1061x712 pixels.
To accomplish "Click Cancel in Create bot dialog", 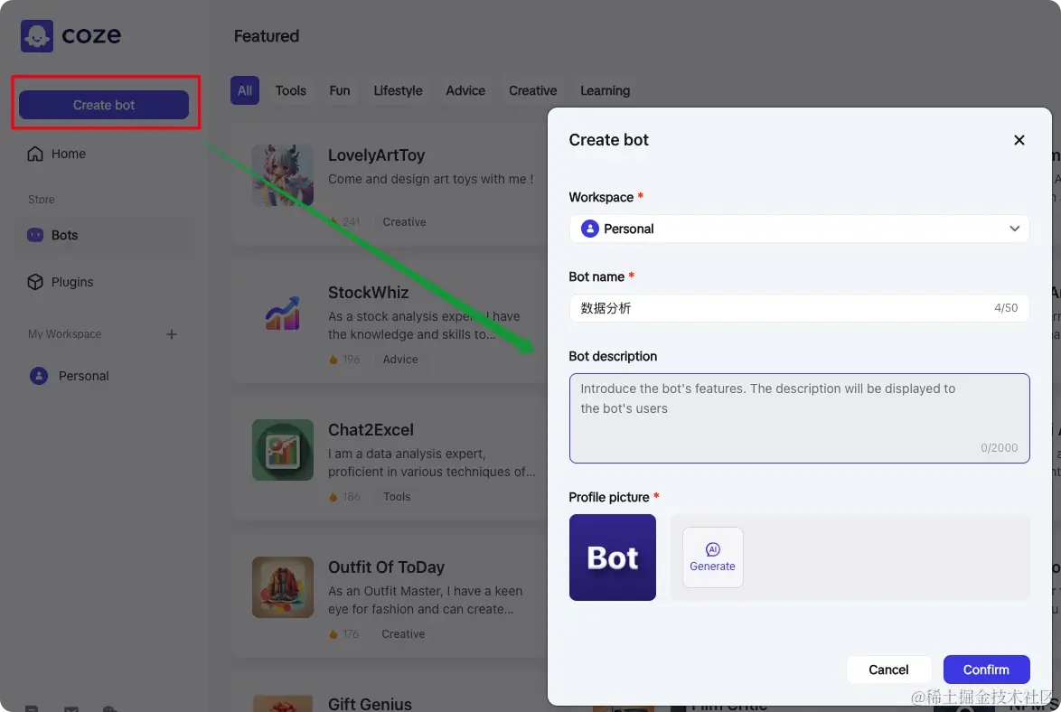I will tap(888, 670).
